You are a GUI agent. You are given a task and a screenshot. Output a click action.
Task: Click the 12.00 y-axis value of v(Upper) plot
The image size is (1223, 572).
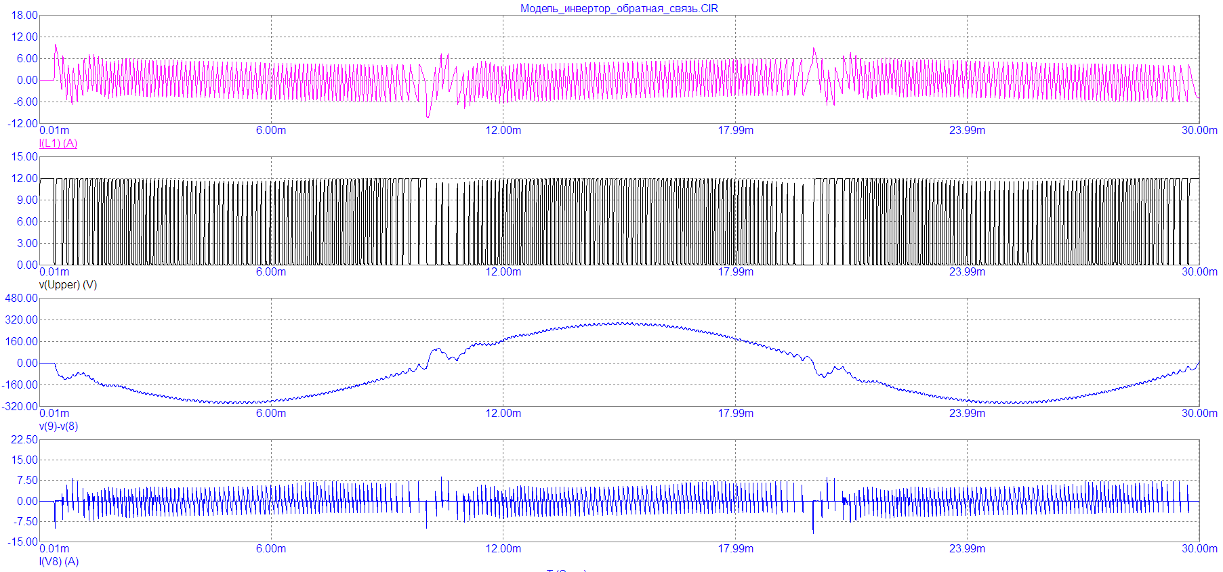[x=24, y=179]
